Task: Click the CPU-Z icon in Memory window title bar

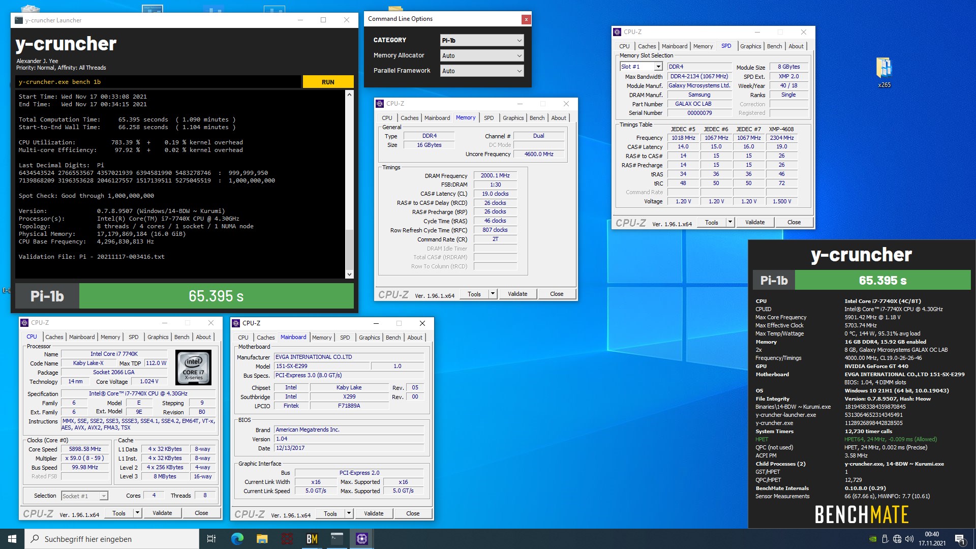Action: [x=380, y=104]
